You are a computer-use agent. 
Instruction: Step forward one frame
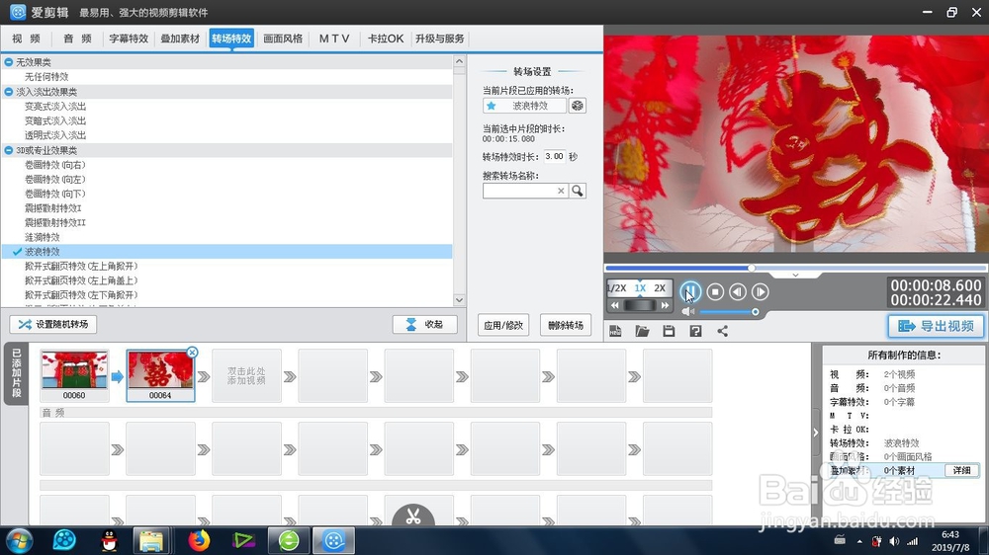tap(760, 291)
